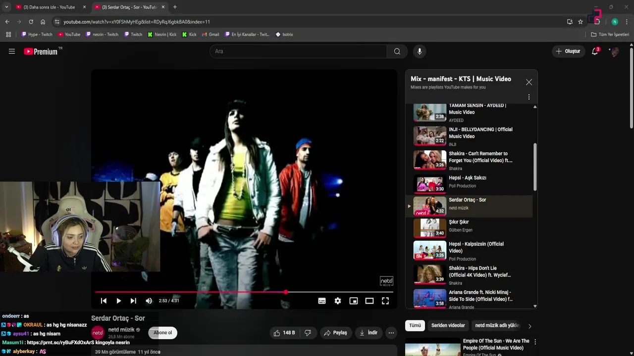Open the browser apps grid icon
The width and height of the screenshot is (634, 356).
pyautogui.click(x=8, y=35)
